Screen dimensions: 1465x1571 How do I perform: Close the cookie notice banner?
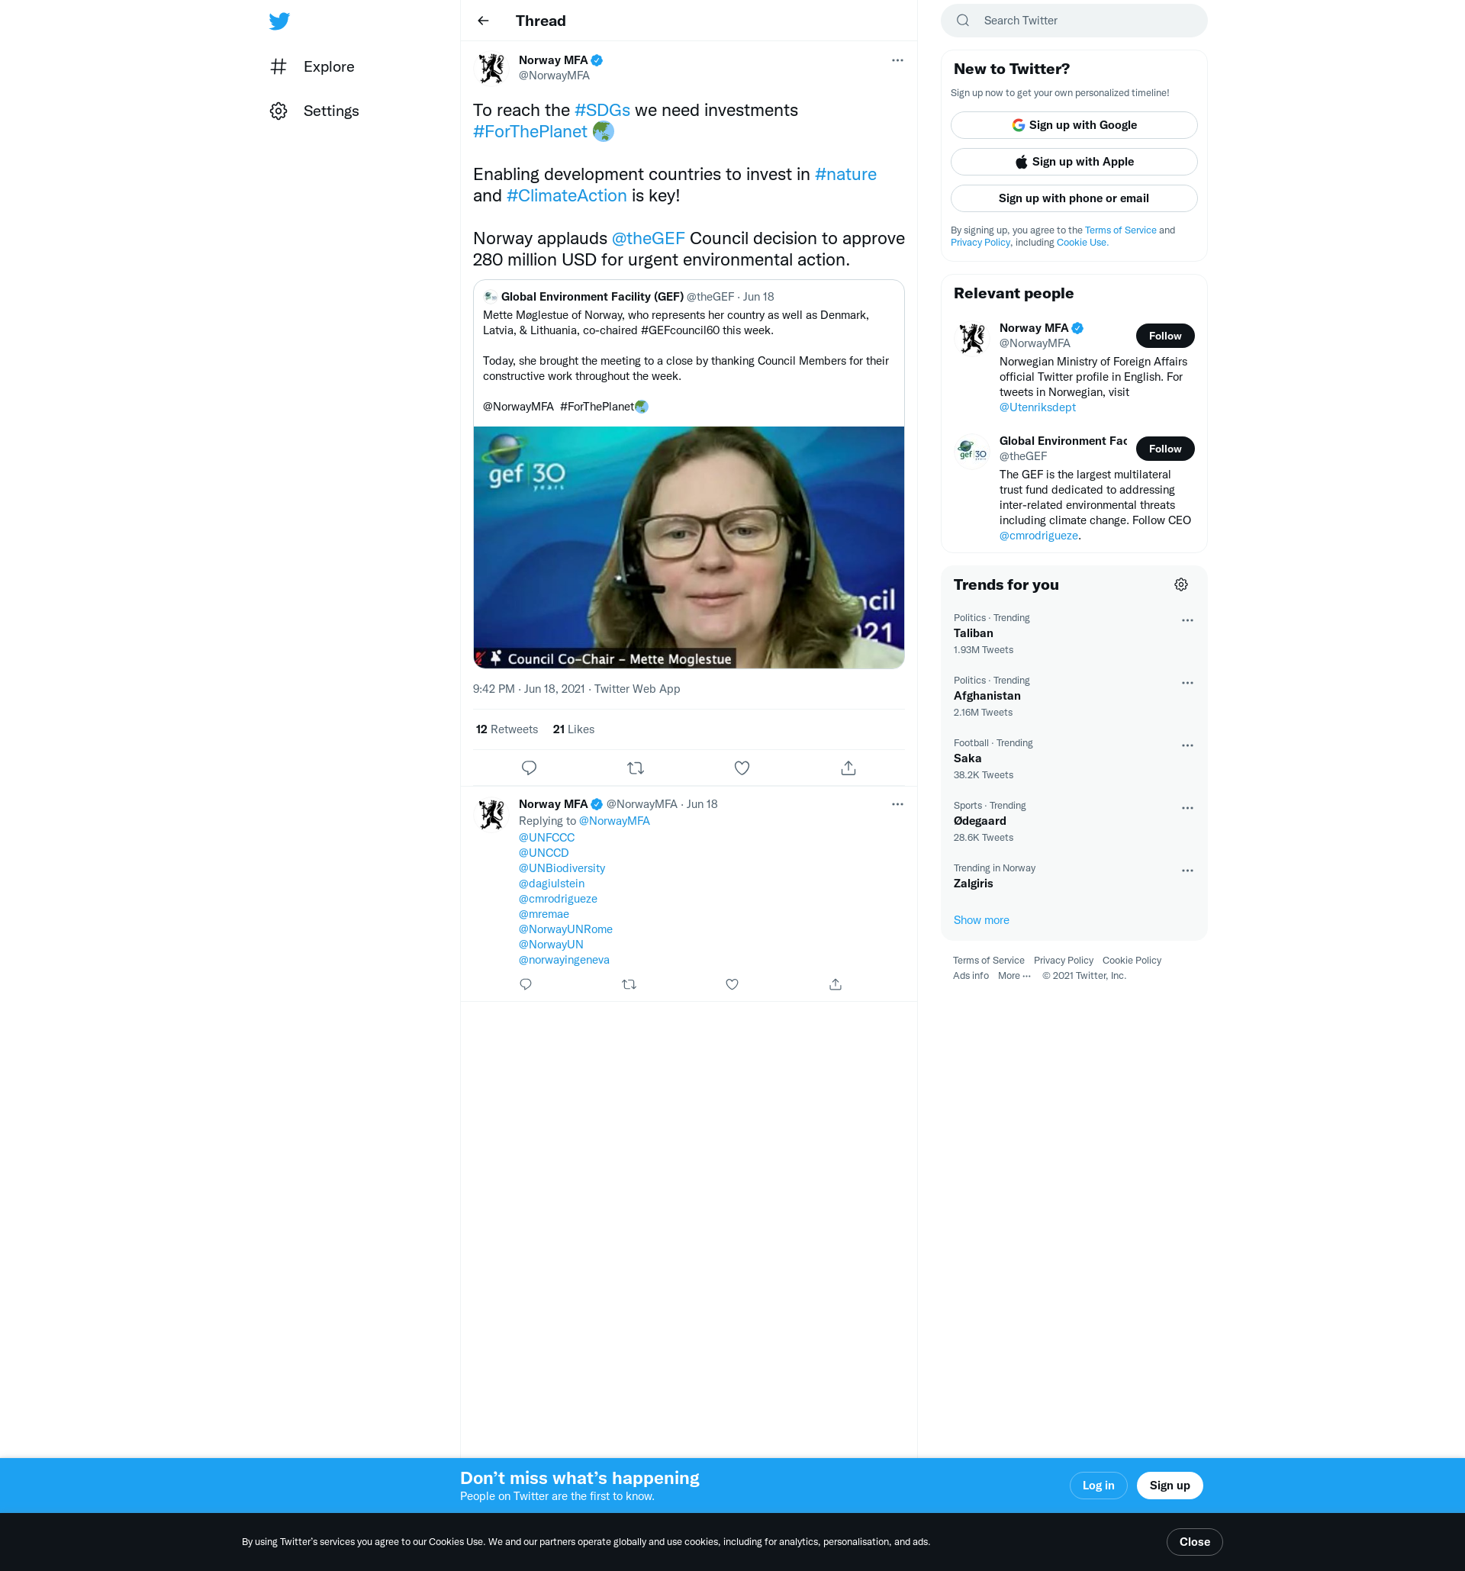coord(1193,1542)
